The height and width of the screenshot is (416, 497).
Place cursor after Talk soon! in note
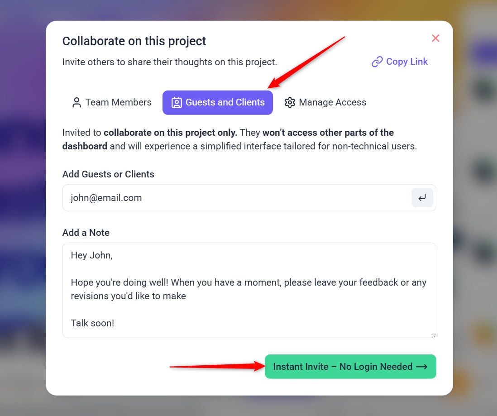[x=115, y=323]
